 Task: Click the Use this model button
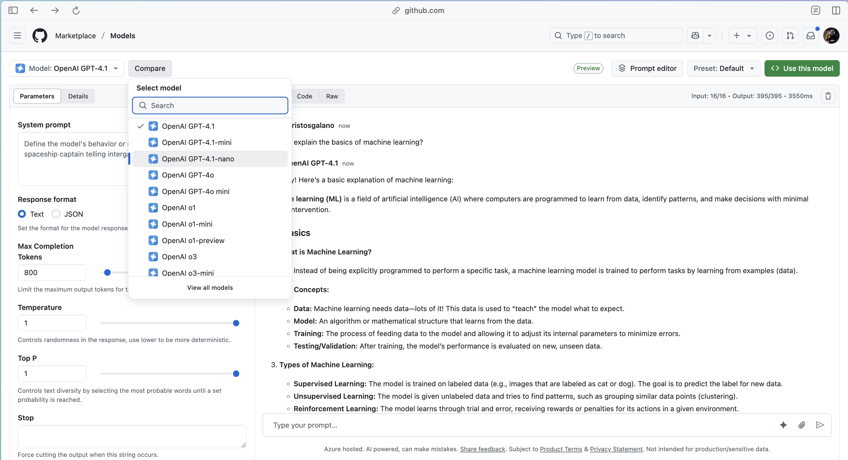coord(802,68)
